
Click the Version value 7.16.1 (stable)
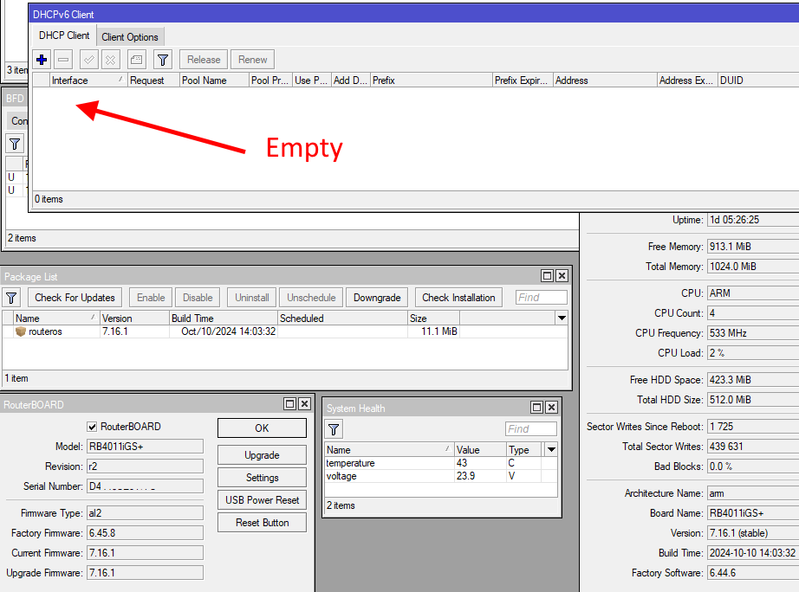(x=754, y=533)
